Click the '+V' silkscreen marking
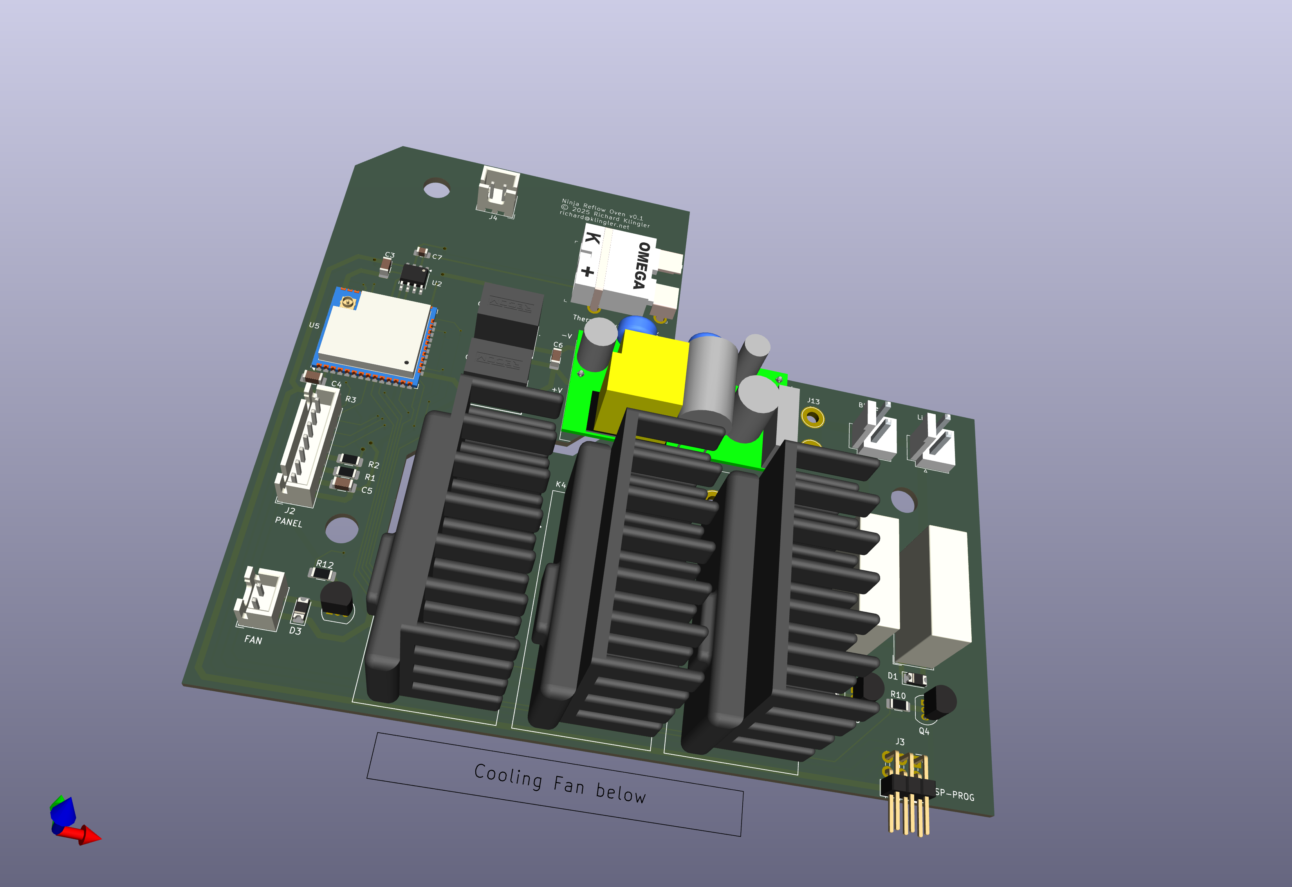The width and height of the screenshot is (1292, 887). click(557, 390)
